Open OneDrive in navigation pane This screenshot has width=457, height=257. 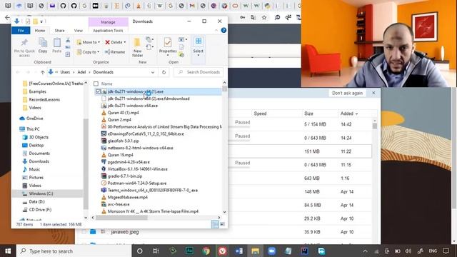(35, 119)
